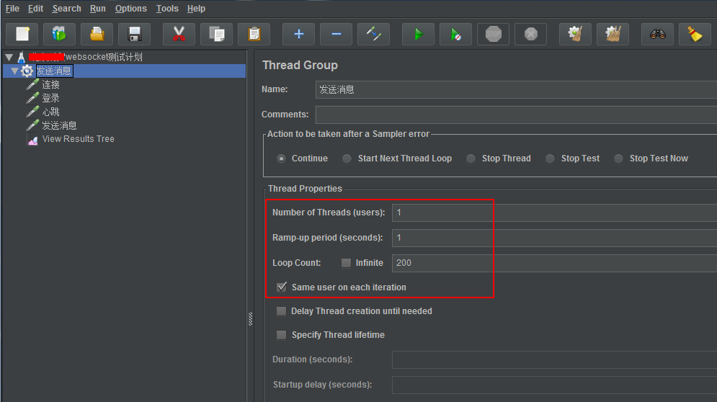
Task: Select the Stop Thread radio button
Action: pos(471,158)
